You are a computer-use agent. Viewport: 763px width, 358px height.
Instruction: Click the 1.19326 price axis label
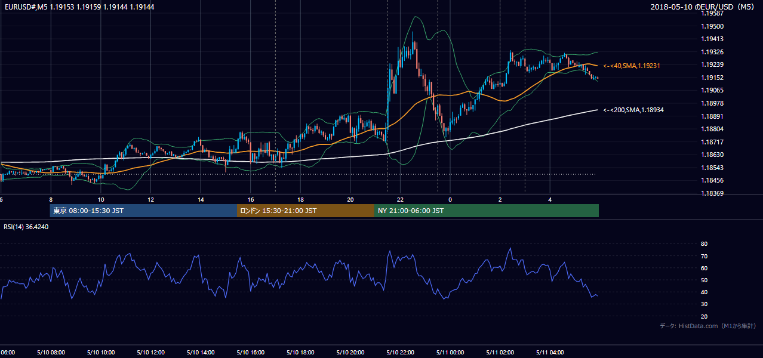[713, 52]
